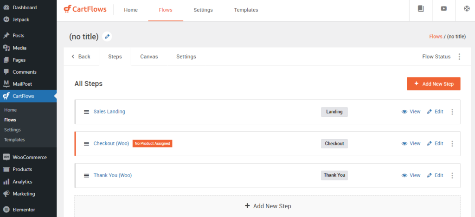Open the flow Settings tab
This screenshot has height=217, width=475.
point(186,57)
